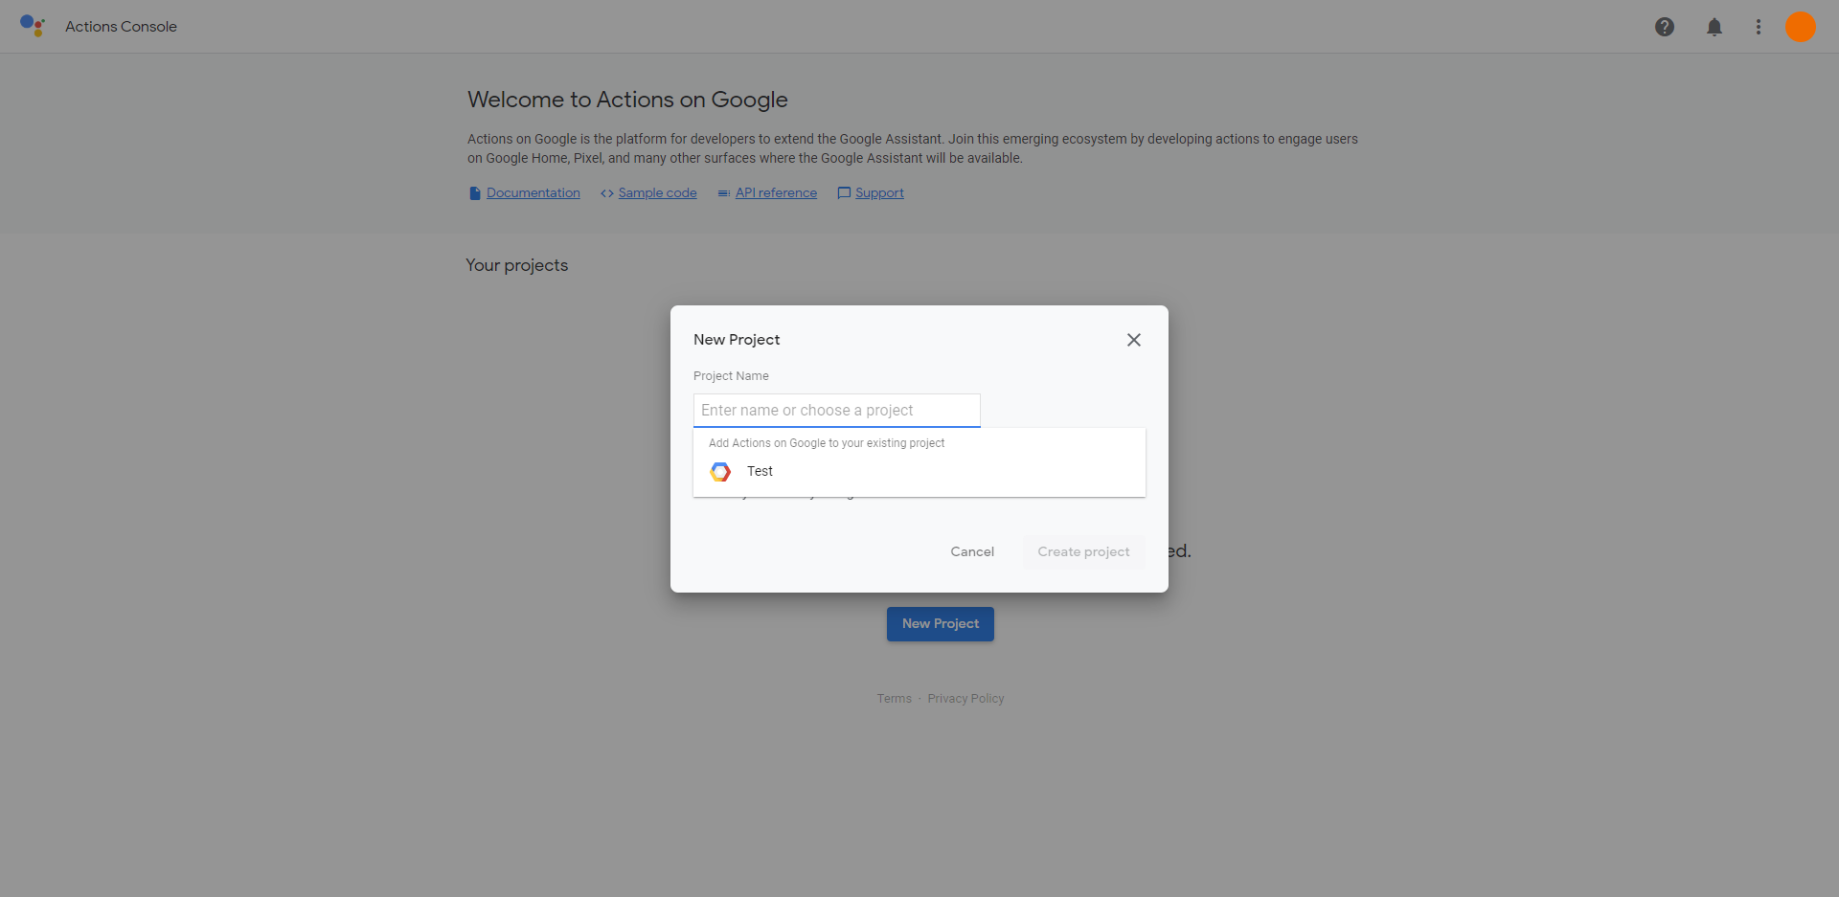Open the orange account avatar
The width and height of the screenshot is (1839, 897).
point(1801,27)
